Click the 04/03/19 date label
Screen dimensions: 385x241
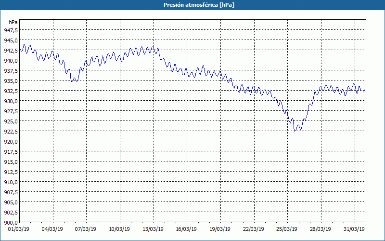53,229
